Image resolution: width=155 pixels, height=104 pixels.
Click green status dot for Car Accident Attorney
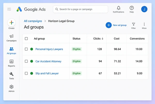32,61
